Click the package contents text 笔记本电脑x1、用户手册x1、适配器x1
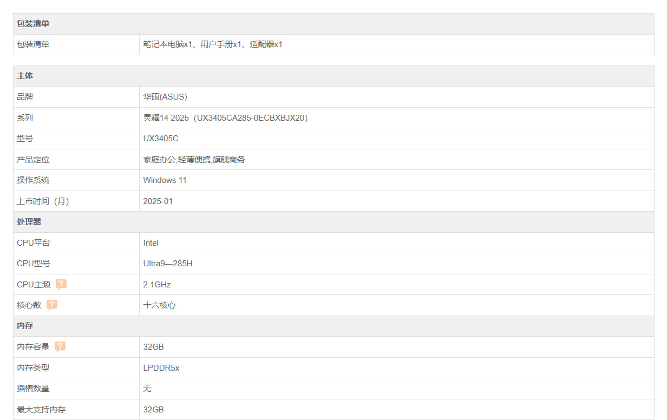 pos(213,44)
